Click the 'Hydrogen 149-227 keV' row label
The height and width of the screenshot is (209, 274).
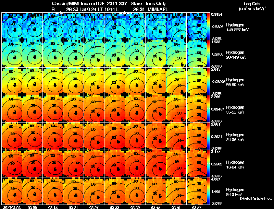(237, 27)
